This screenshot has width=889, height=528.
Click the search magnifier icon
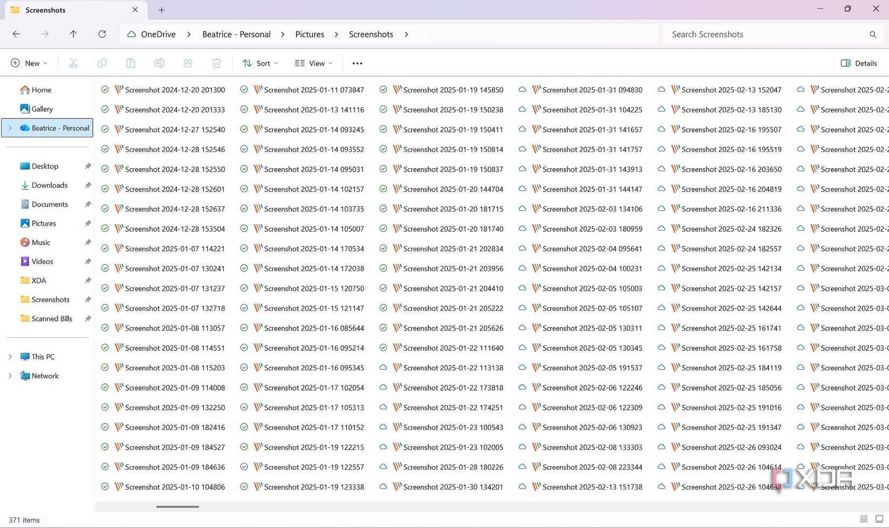point(873,34)
